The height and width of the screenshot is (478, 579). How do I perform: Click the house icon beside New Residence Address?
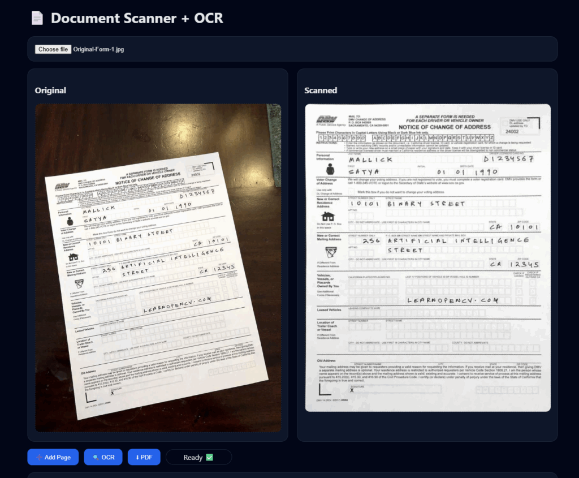(x=327, y=217)
